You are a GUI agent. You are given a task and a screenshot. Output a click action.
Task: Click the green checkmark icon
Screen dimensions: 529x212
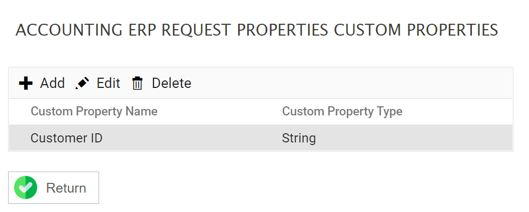[26, 187]
